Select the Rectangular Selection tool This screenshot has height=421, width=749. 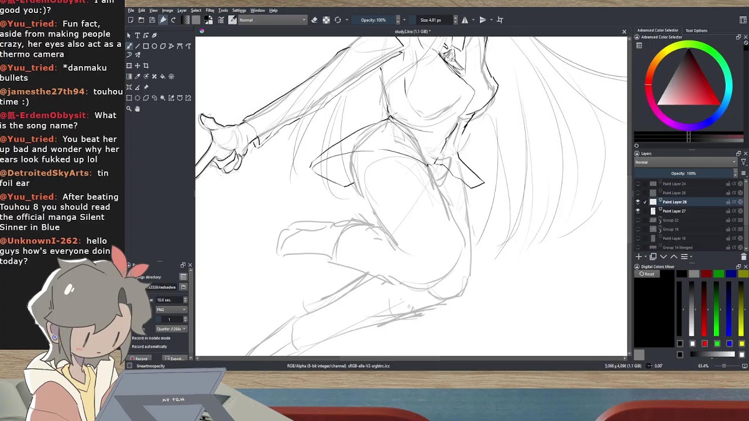click(x=129, y=98)
